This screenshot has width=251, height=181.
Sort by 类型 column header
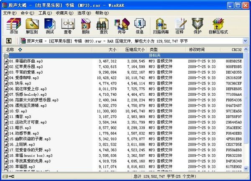[x=166, y=50]
